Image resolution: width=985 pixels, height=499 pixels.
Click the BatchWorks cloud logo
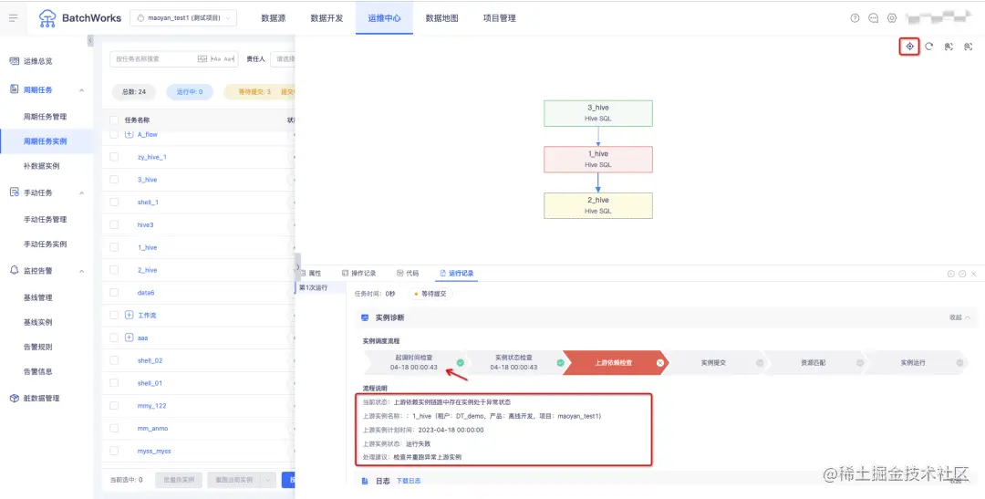tap(47, 18)
